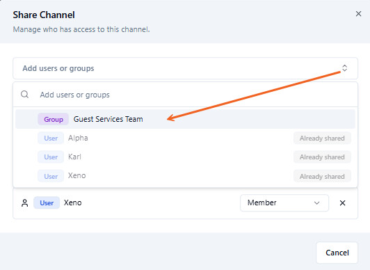Viewport: 370px width, 270px height.
Task: Select the Karl user option
Action: pyautogui.click(x=185, y=157)
